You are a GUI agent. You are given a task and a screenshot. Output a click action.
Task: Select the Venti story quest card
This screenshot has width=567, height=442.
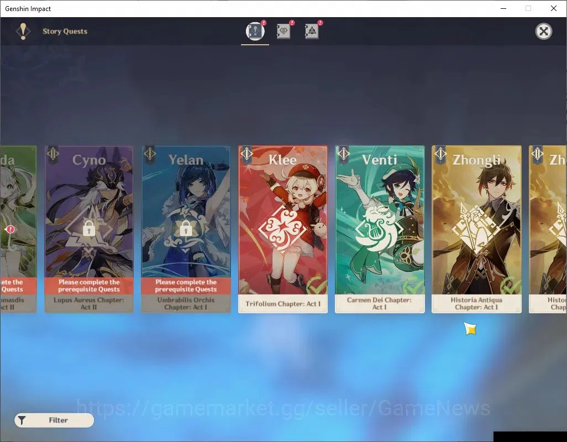(x=380, y=229)
